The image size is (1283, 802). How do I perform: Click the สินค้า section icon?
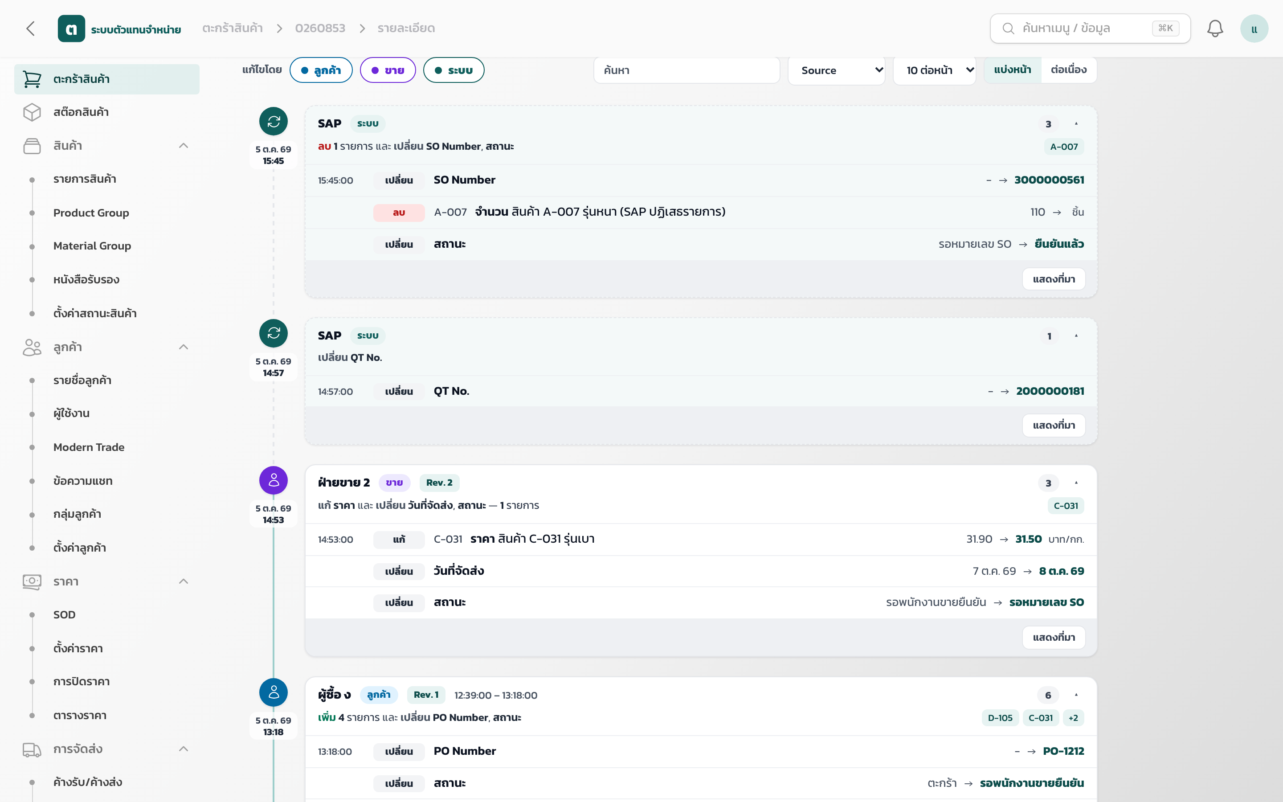(32, 146)
